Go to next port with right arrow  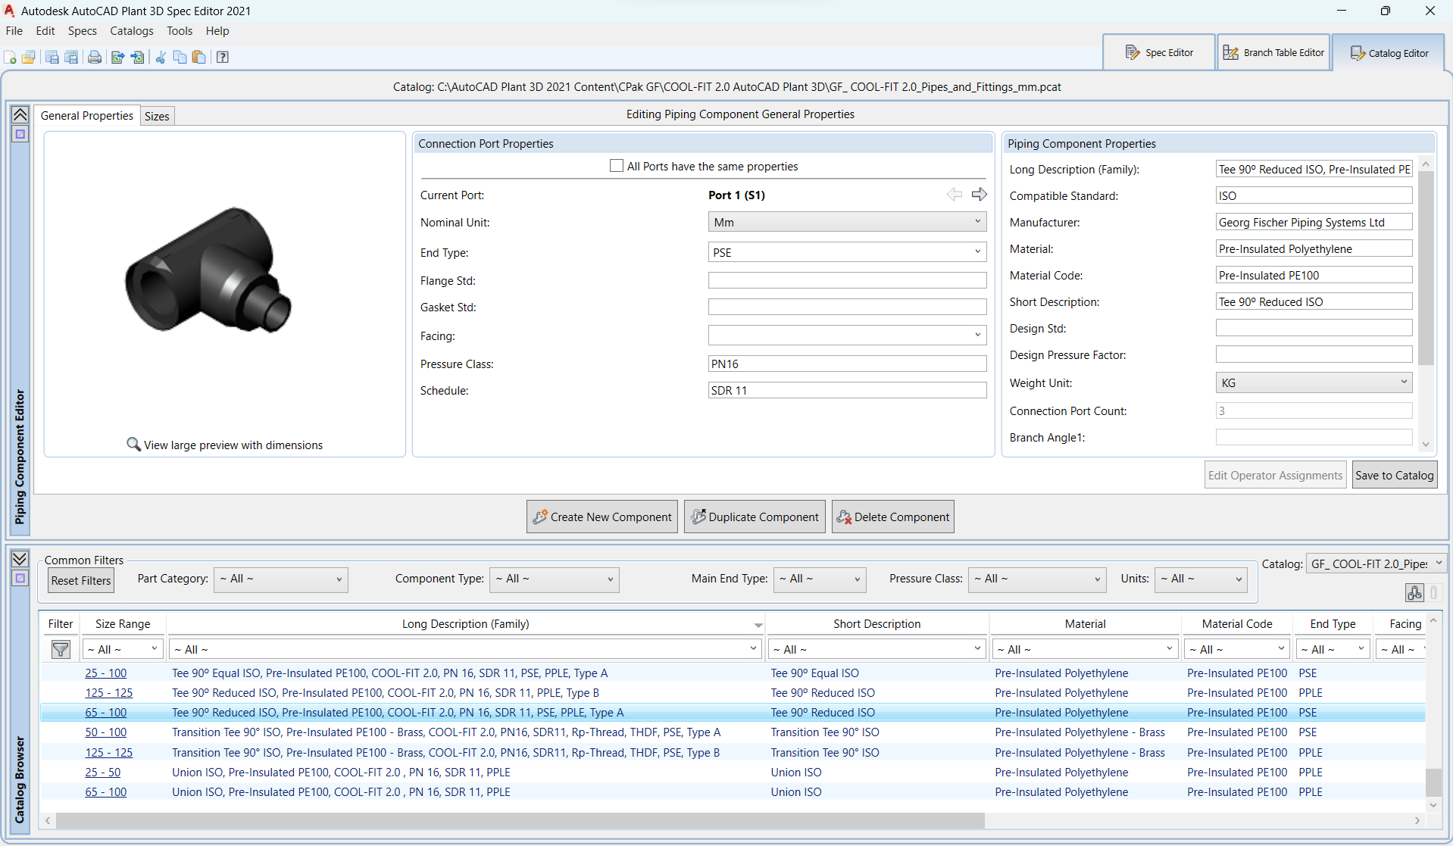(x=979, y=195)
